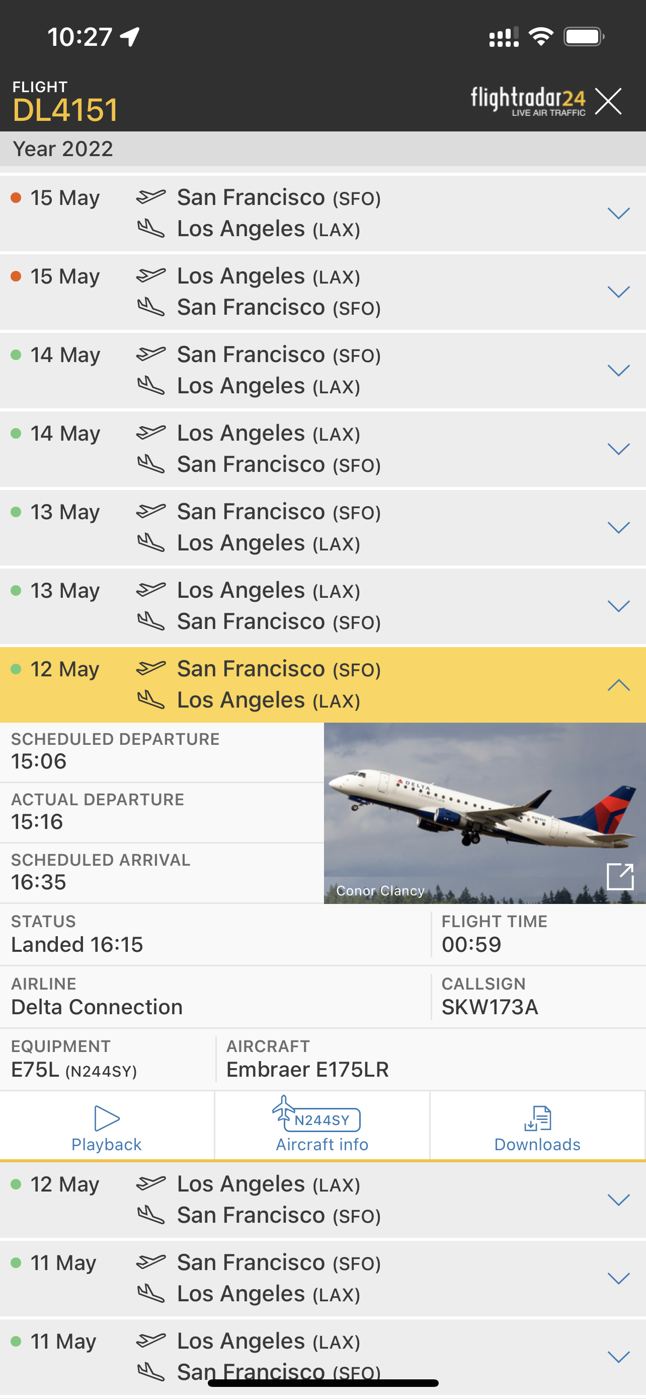The width and height of the screenshot is (646, 1399).
Task: Expand 15 May Los Angeles to San Francisco flight
Action: [618, 292]
